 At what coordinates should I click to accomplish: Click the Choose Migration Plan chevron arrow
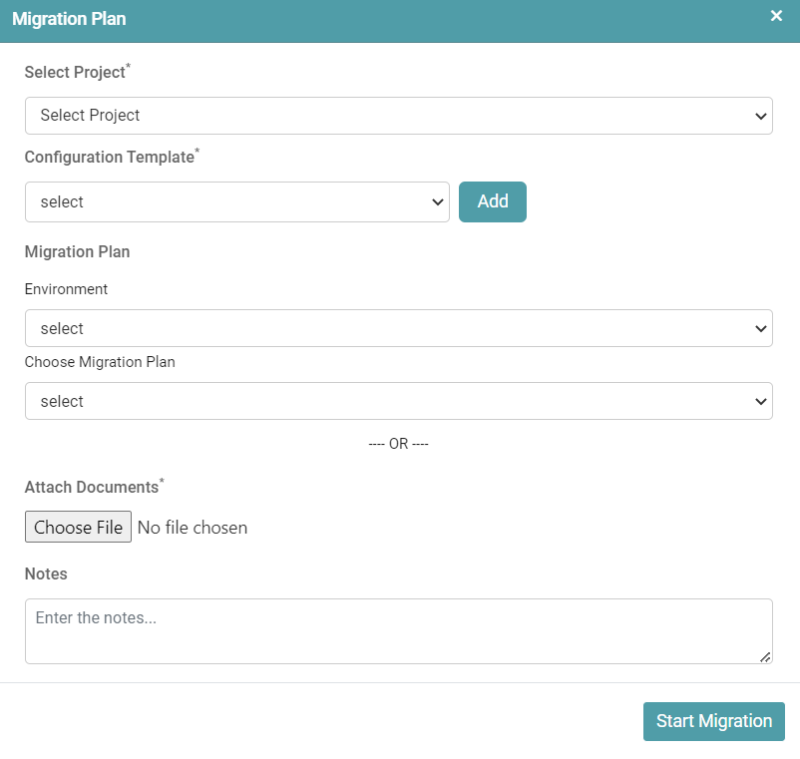(x=760, y=401)
